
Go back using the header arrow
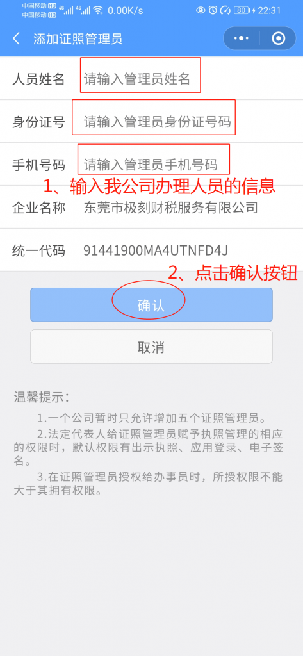point(16,39)
